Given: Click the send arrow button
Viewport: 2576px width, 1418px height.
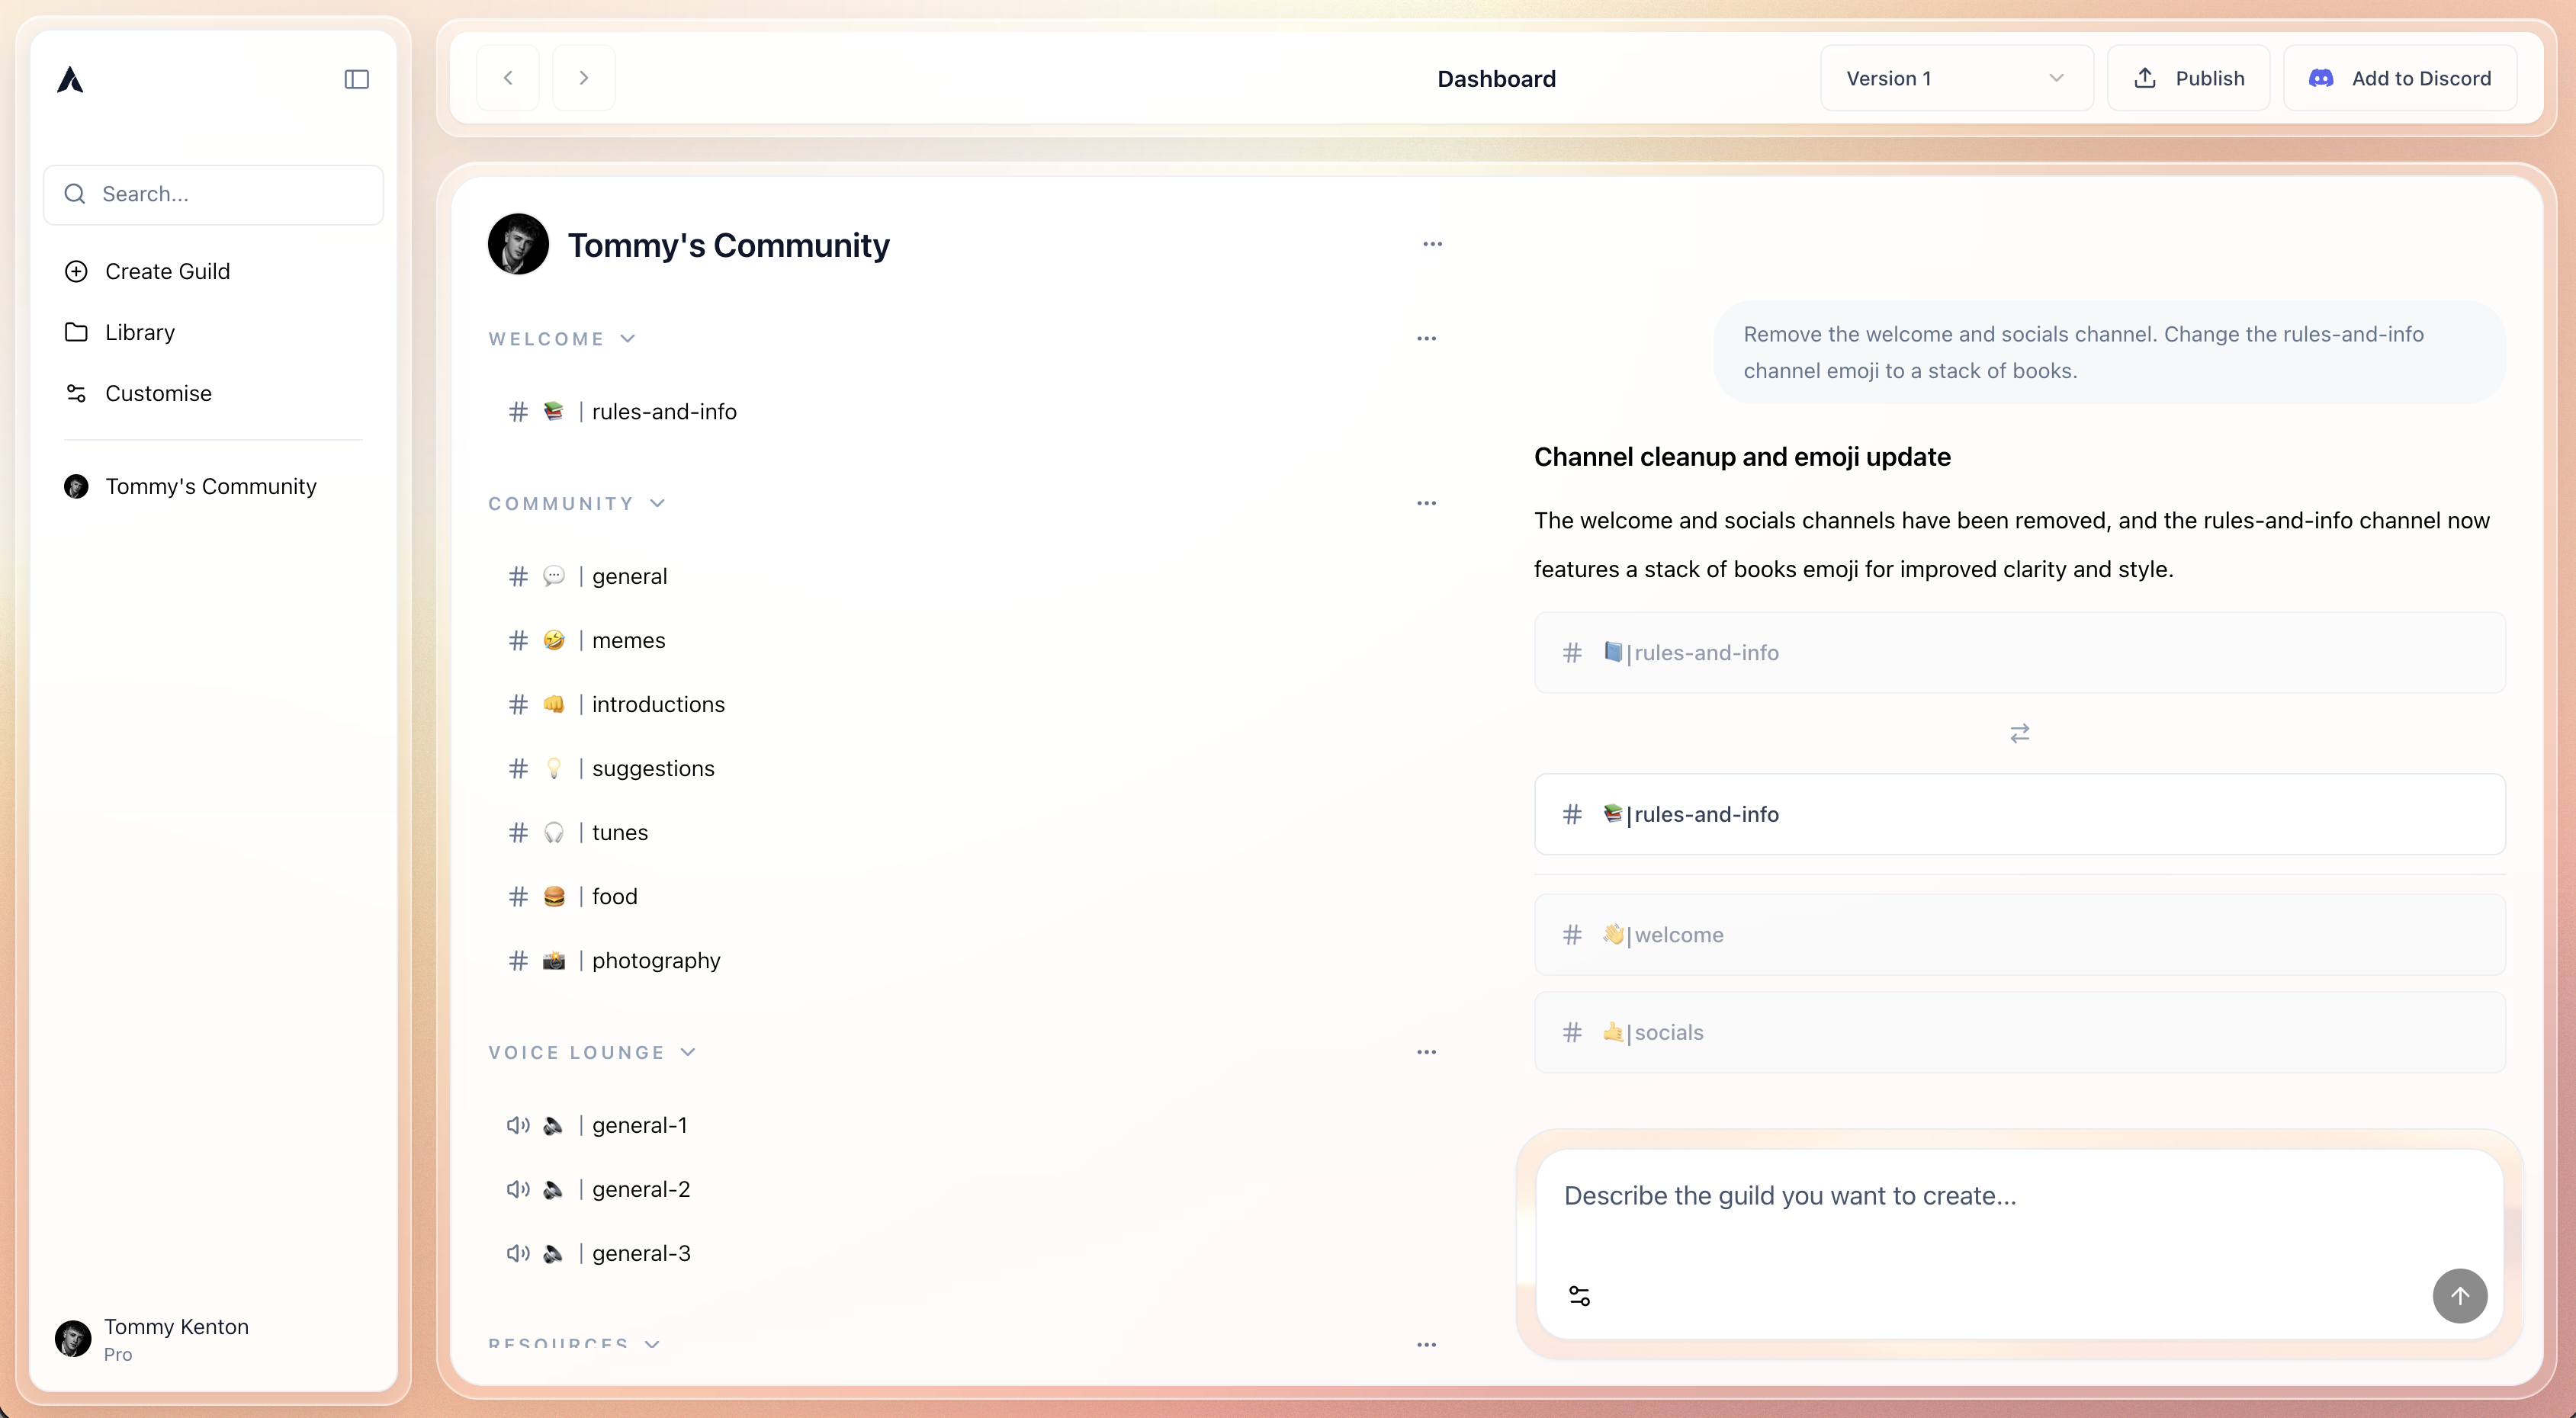Looking at the screenshot, I should [2459, 1296].
